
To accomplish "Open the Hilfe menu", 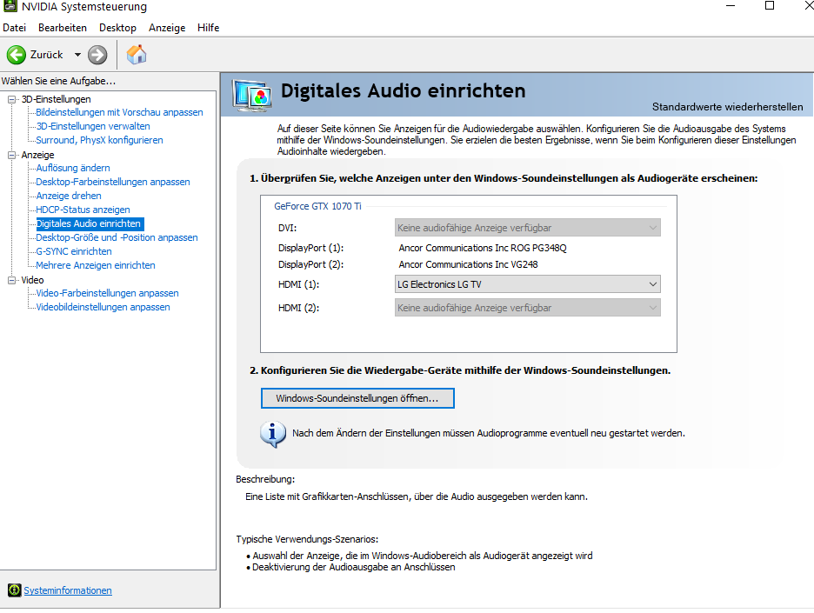I will point(208,28).
